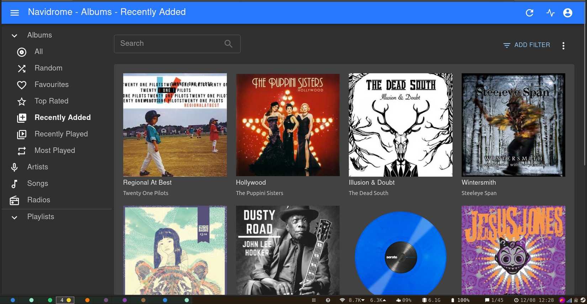The height and width of the screenshot is (304, 587).
Task: Go to the Artists page
Action: 38,167
